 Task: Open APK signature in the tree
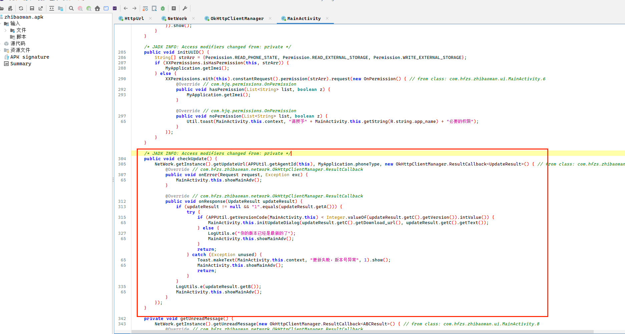(29, 57)
